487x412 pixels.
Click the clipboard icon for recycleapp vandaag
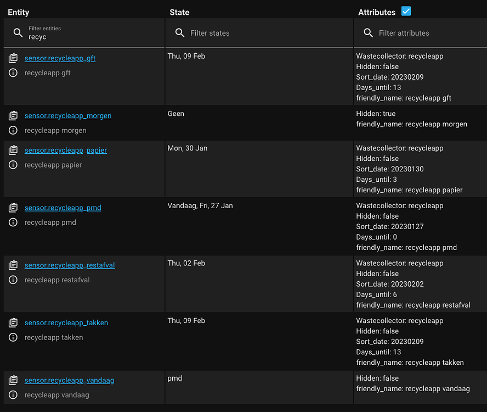point(13,380)
